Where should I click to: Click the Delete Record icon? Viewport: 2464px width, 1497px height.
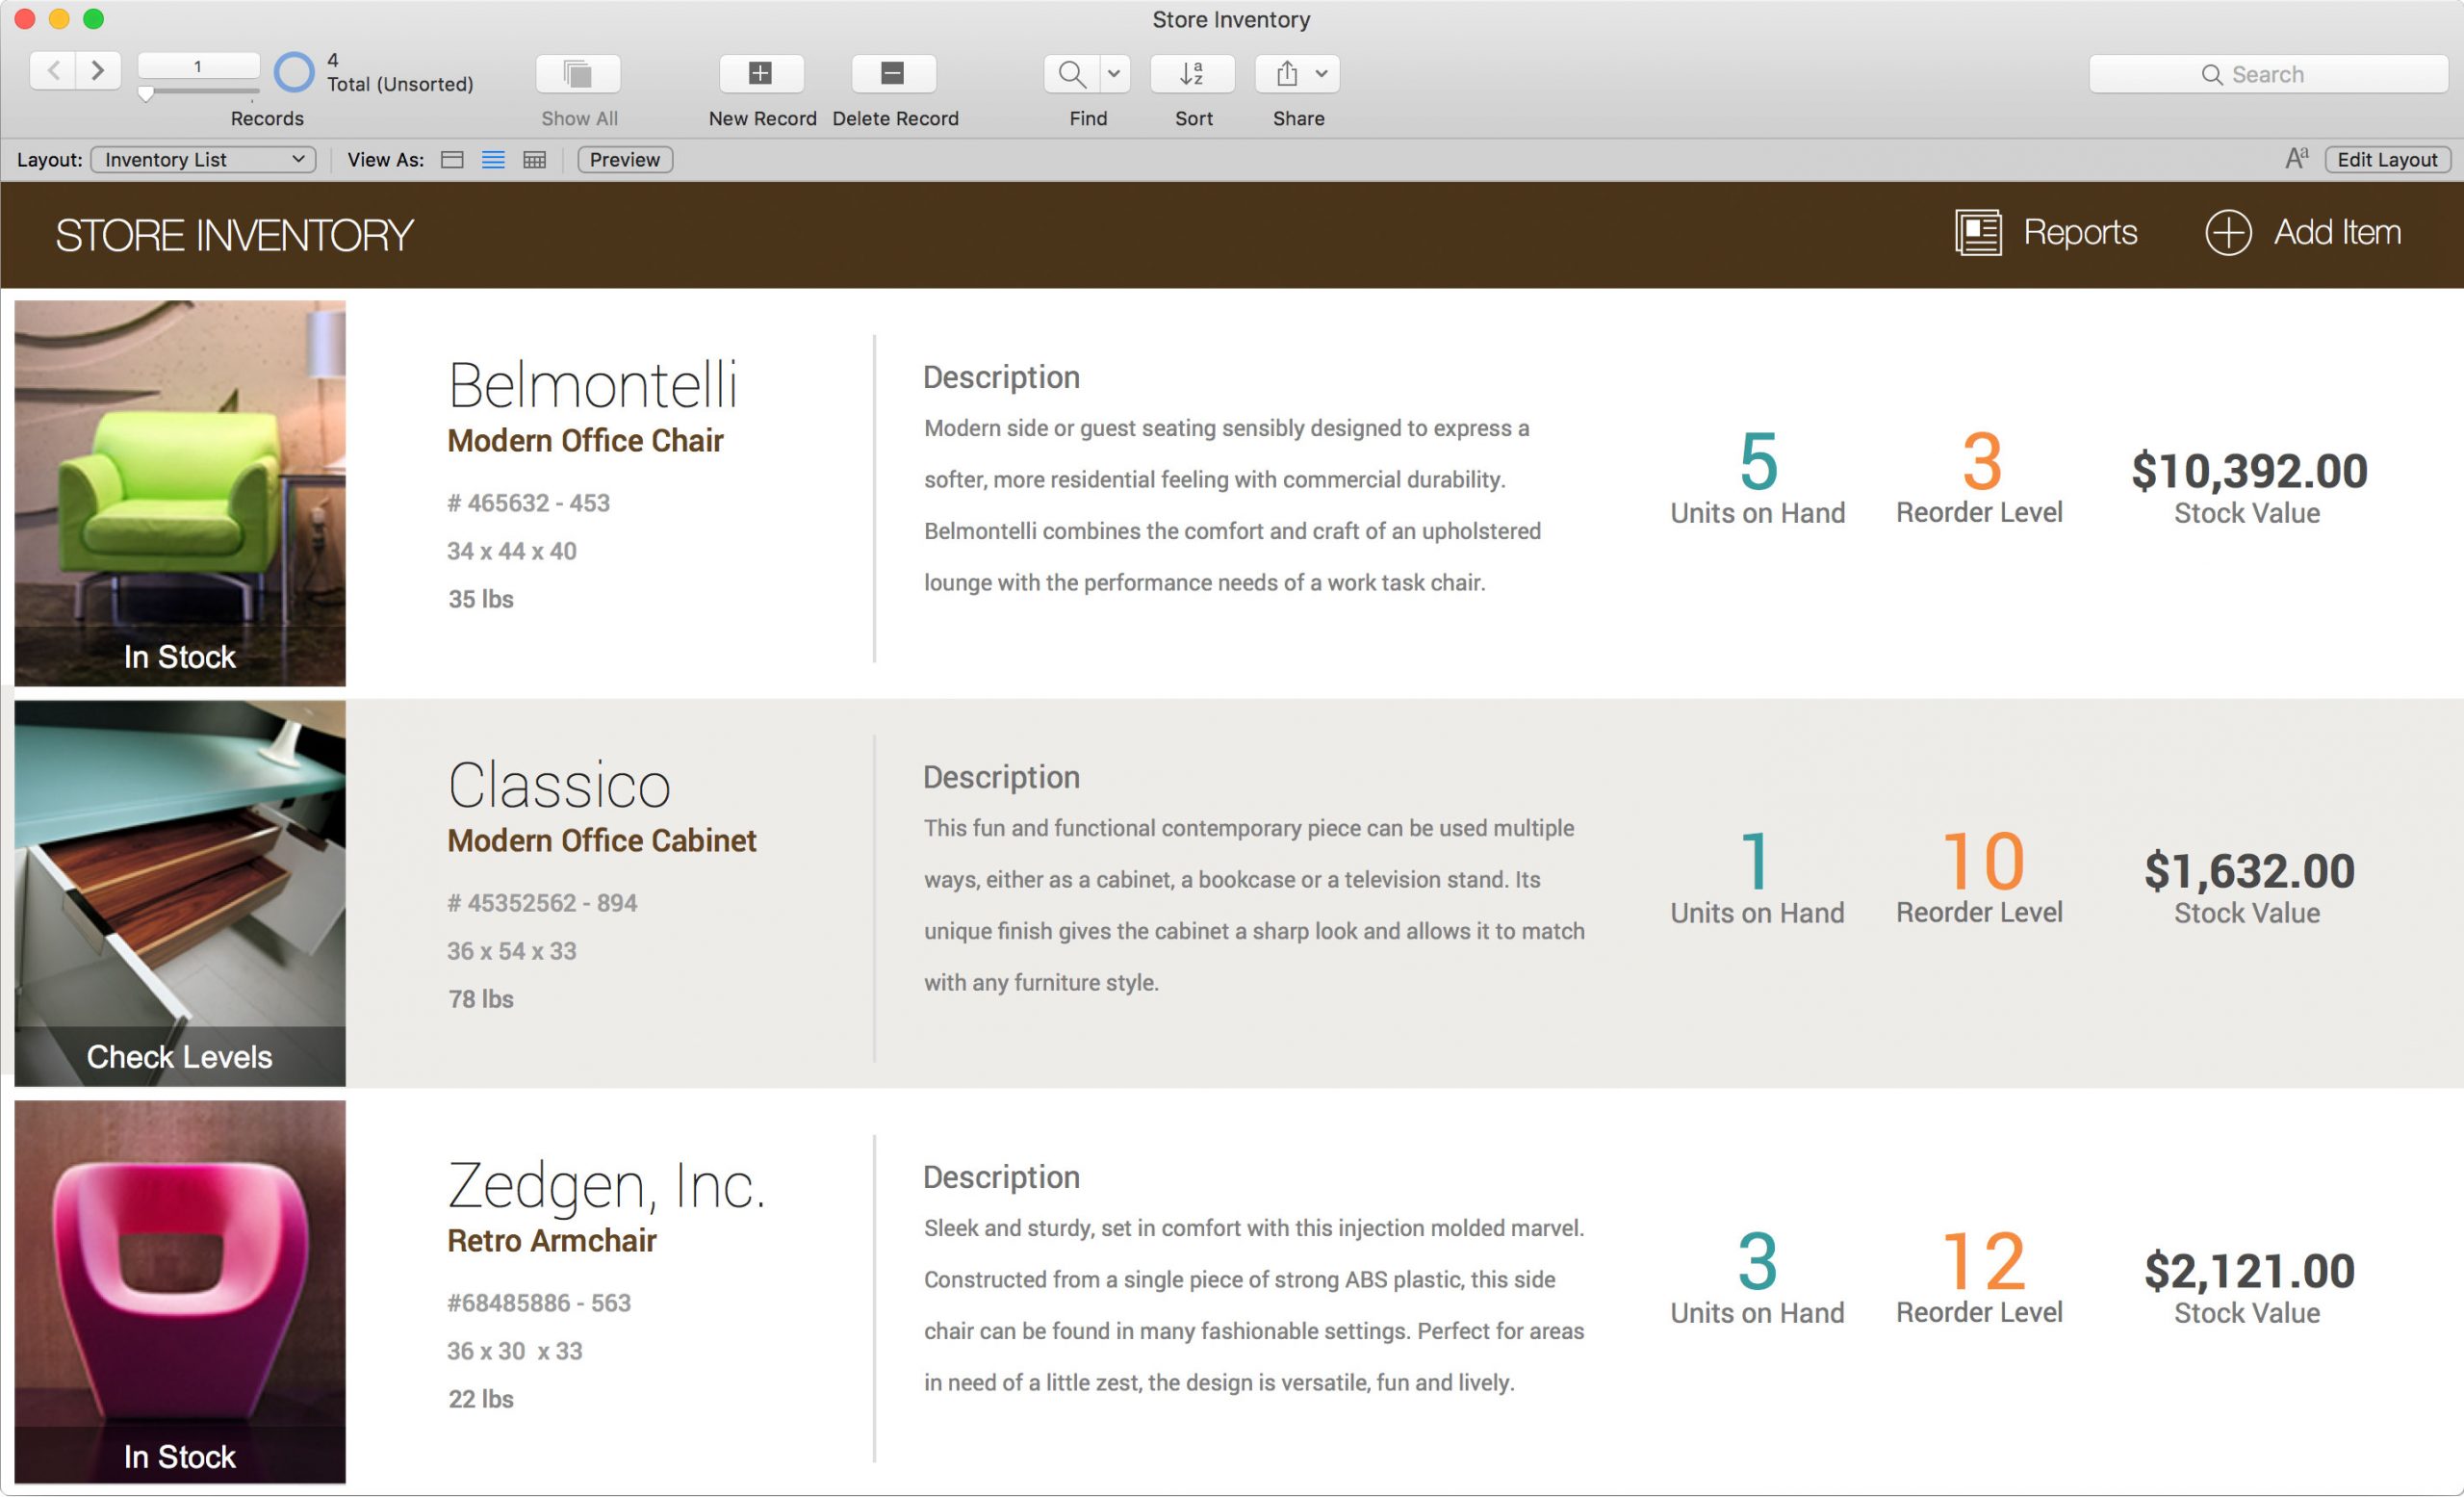pyautogui.click(x=893, y=73)
